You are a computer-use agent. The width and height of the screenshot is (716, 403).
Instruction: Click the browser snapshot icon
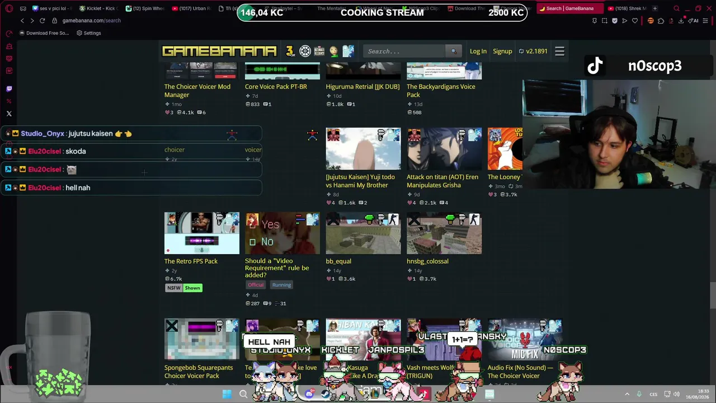pyautogui.click(x=605, y=21)
